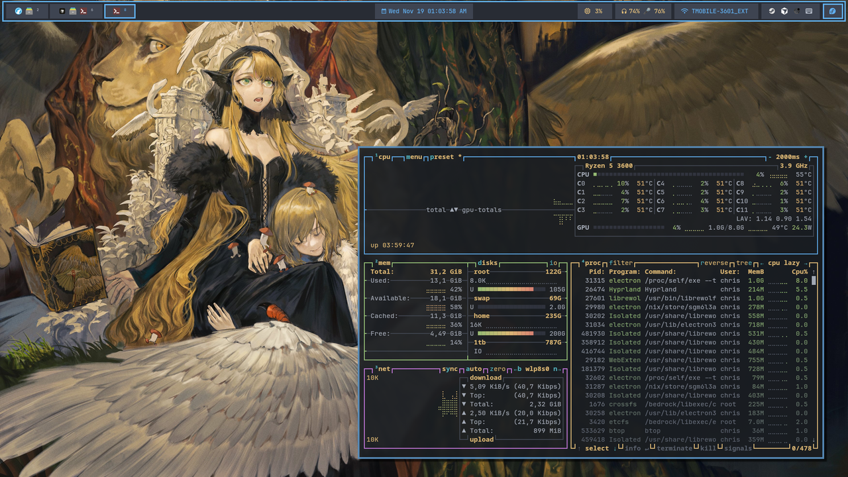
Task: Open the browser icon in workspace group 2
Action: (19, 11)
